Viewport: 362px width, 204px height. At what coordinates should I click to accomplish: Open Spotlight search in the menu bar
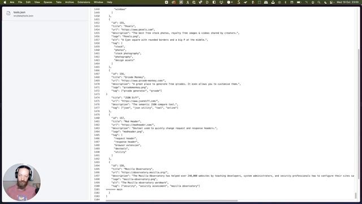point(319,2)
